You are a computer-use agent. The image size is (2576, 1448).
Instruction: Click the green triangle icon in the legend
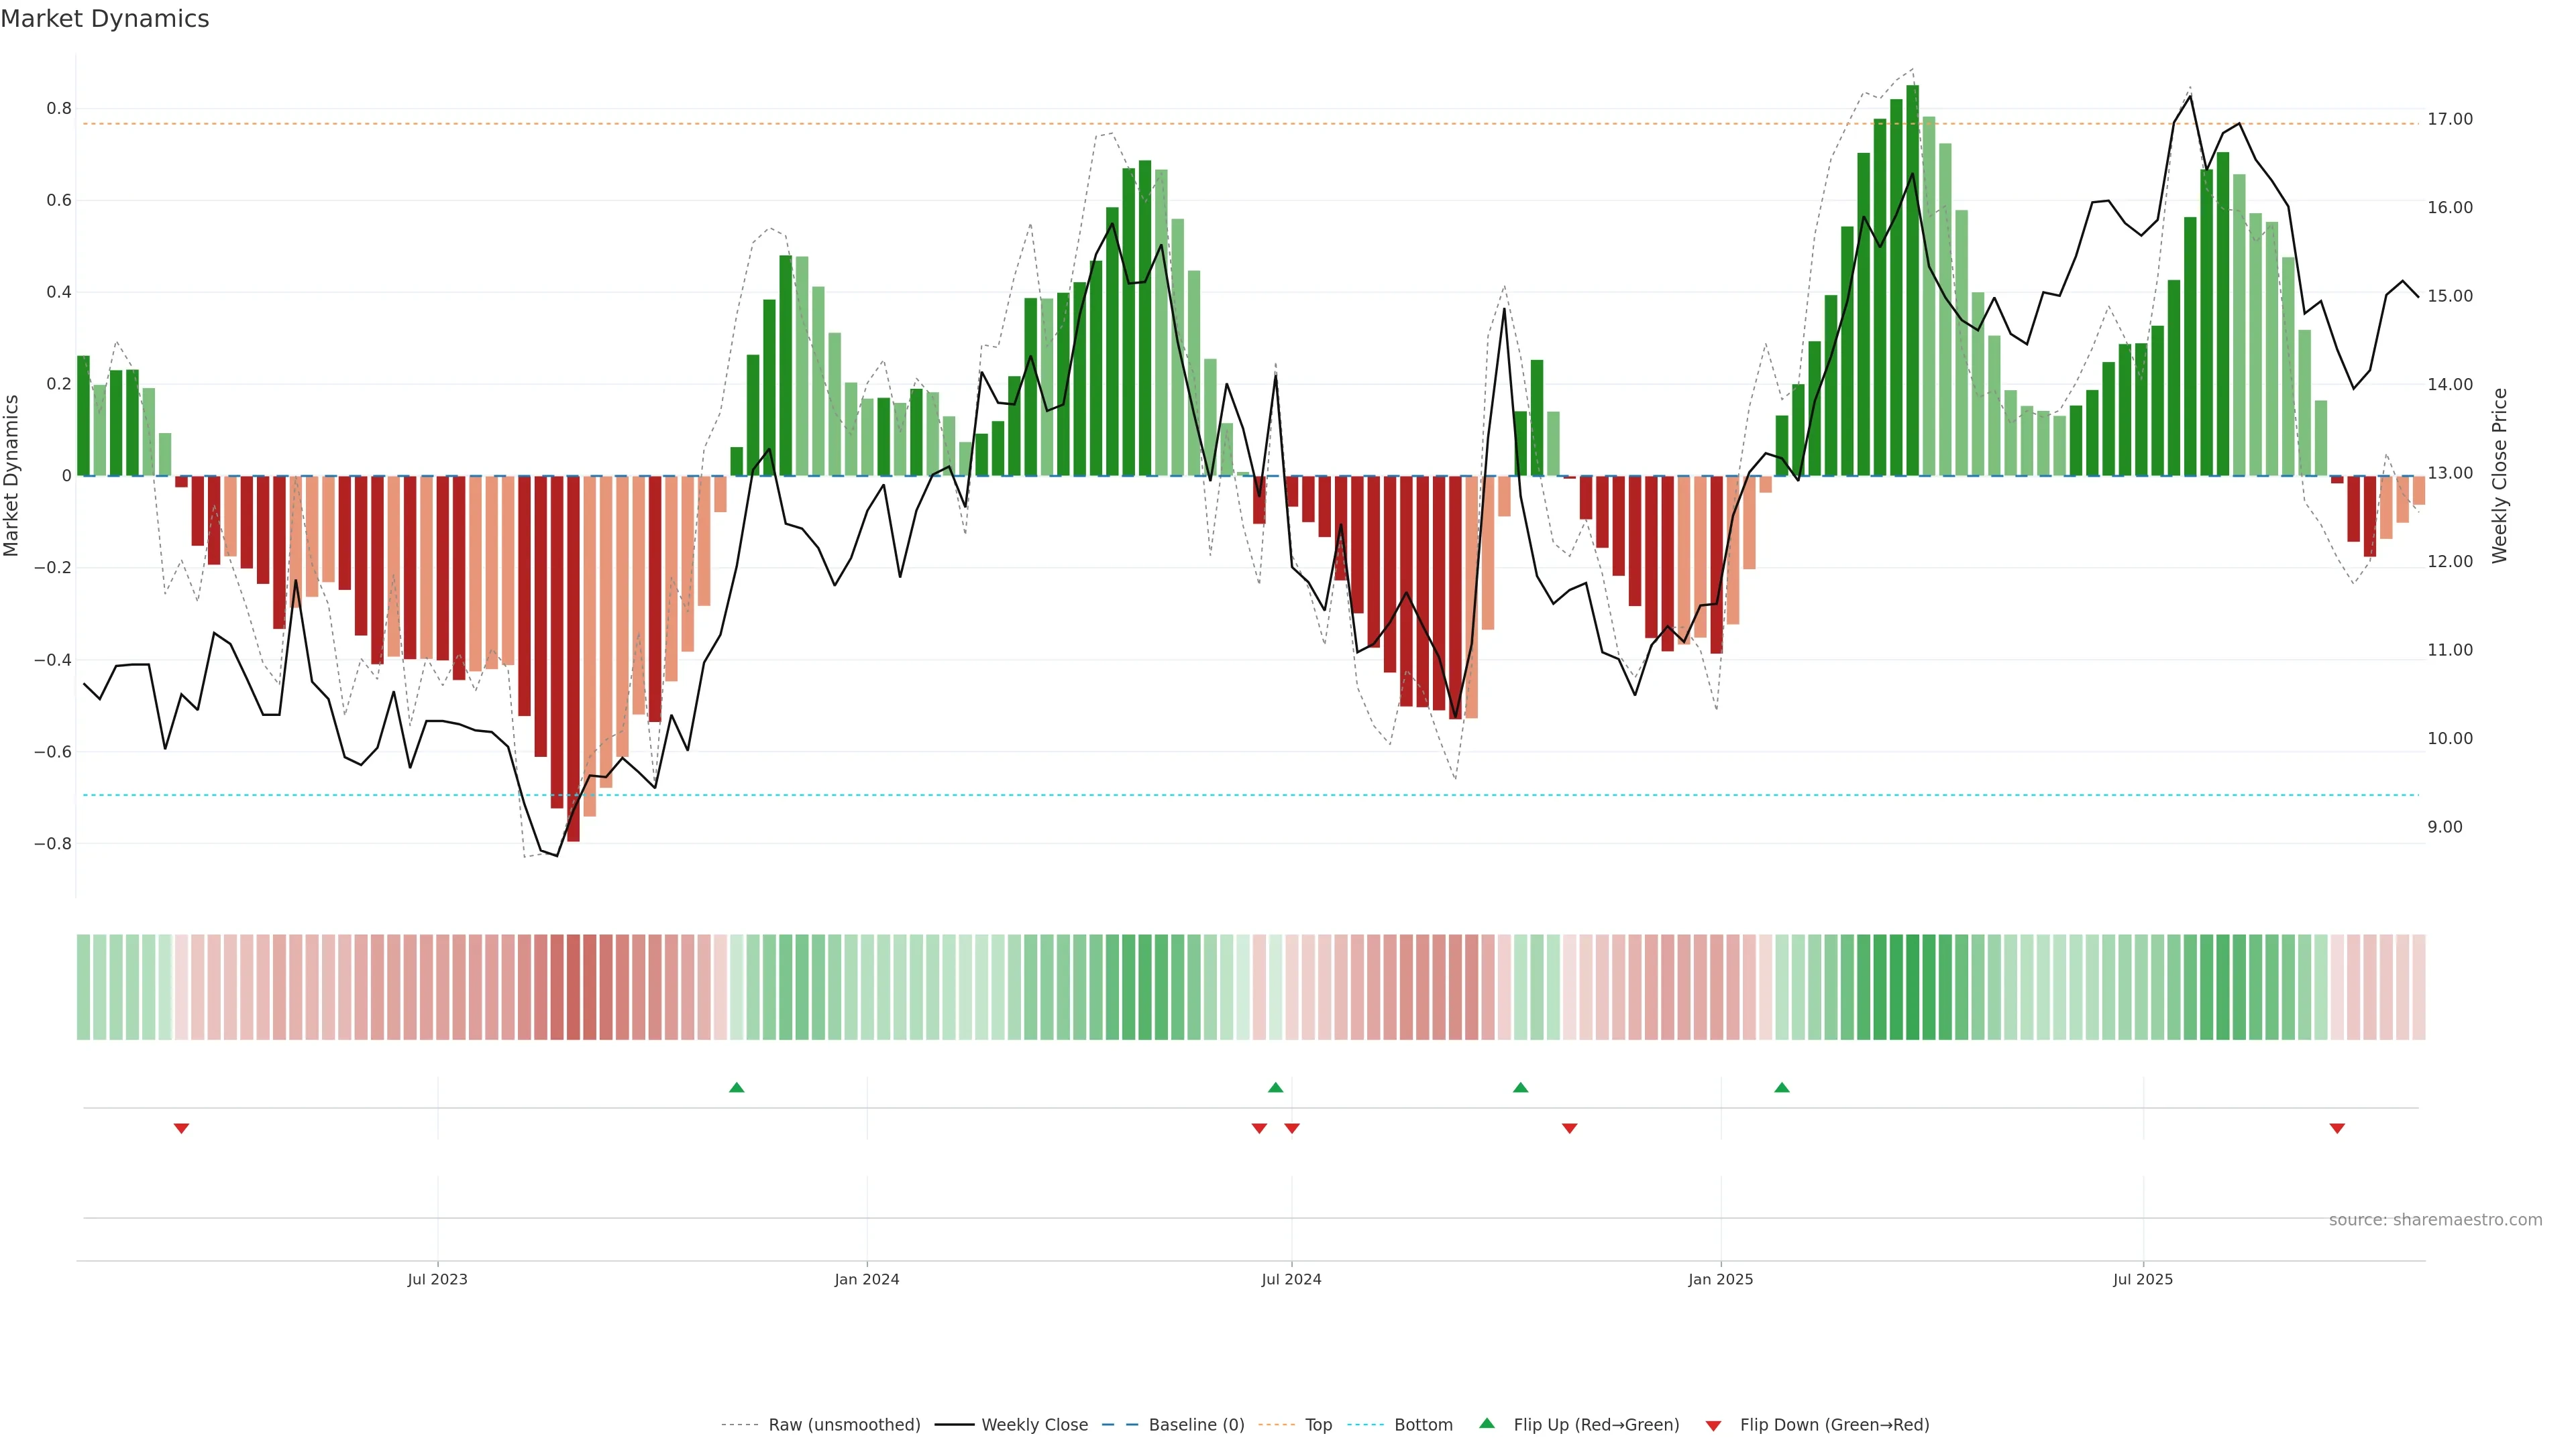point(1487,1423)
